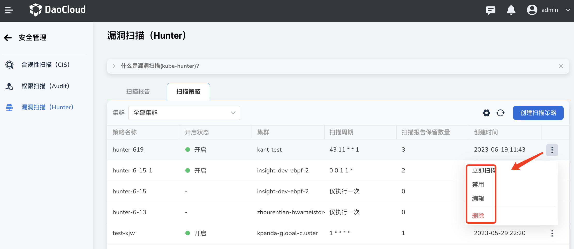Click the Hunter sidebar icon

[9, 107]
